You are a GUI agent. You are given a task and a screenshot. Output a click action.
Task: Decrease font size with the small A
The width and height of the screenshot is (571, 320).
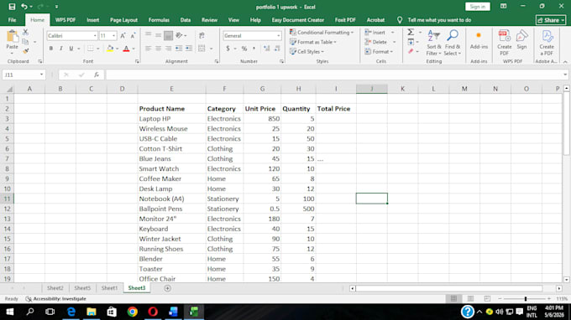point(133,35)
